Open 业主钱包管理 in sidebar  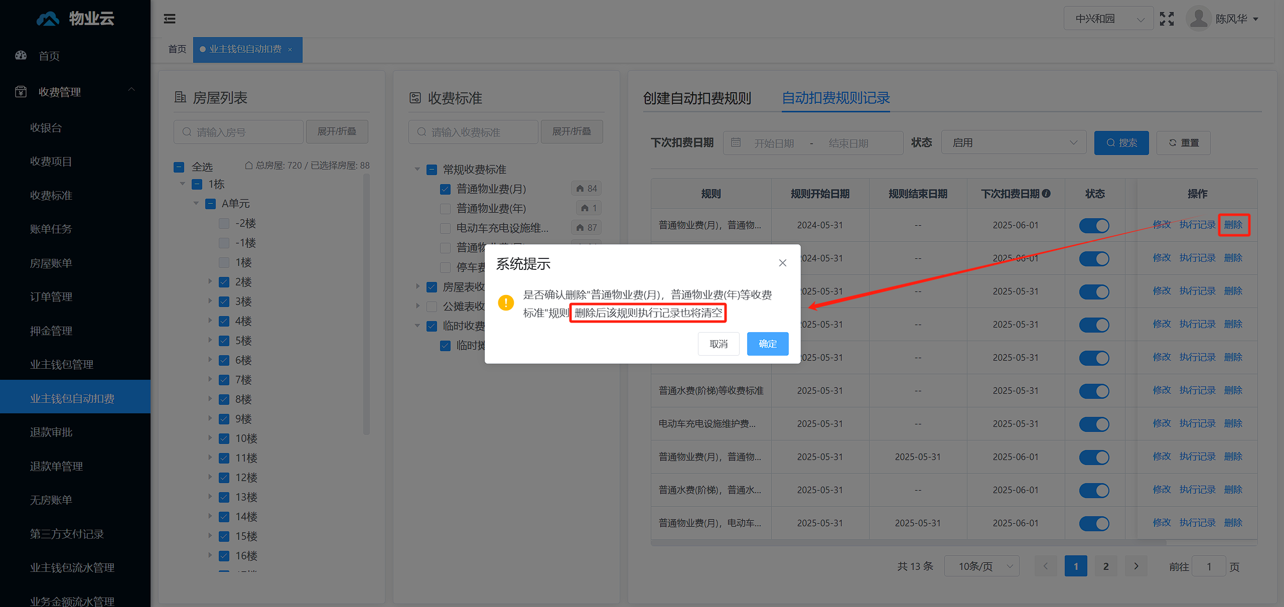click(62, 364)
